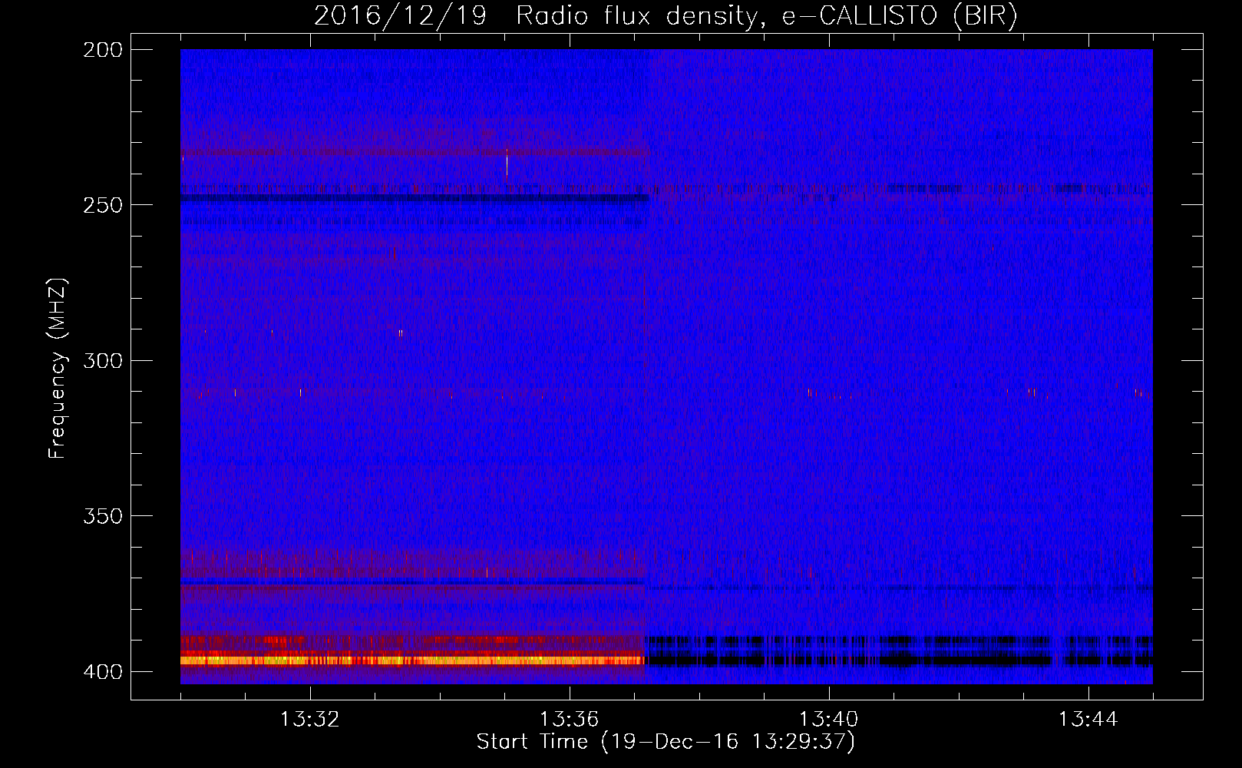Screen dimensions: 1242x768
Task: Click the bright yellow emission band near 400 MHz
Action: (412, 660)
